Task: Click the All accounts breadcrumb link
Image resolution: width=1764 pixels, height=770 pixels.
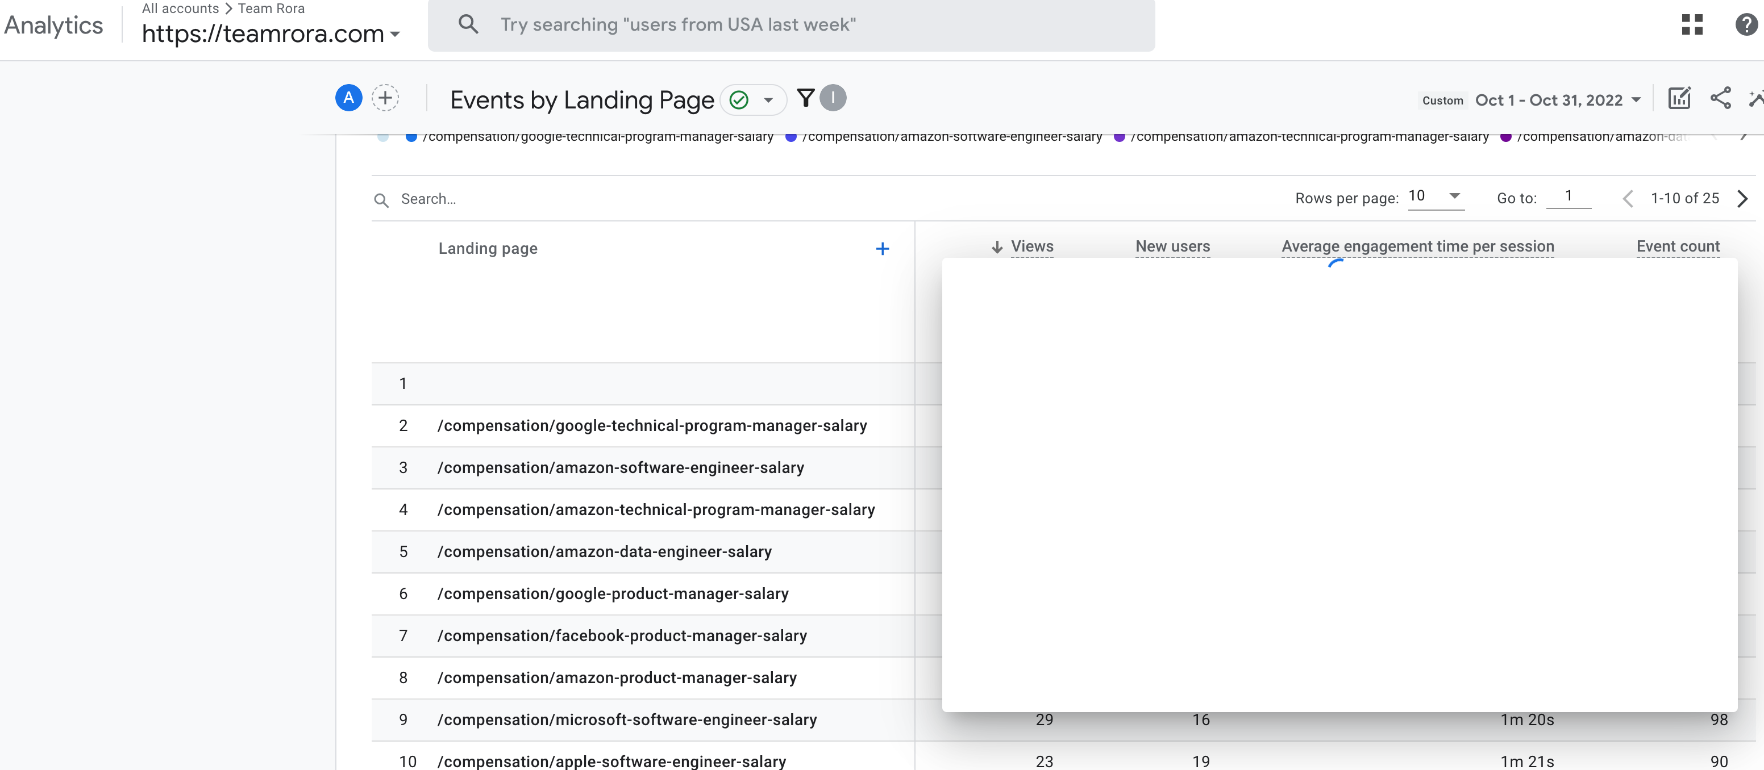Action: (180, 8)
